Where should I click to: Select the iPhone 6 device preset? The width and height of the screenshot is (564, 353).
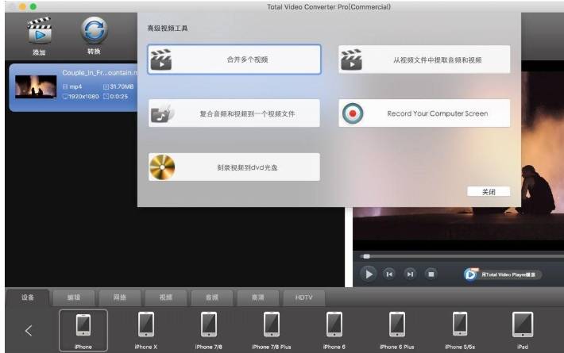coord(334,330)
